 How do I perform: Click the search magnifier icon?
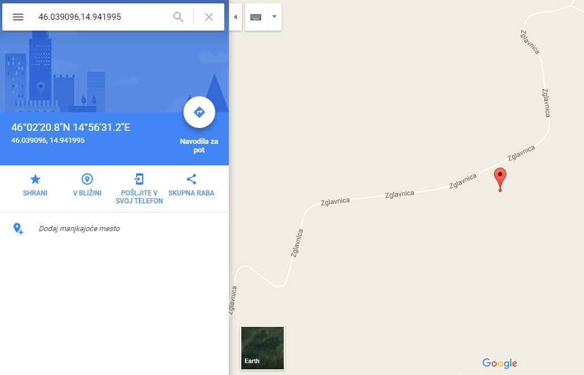(178, 17)
